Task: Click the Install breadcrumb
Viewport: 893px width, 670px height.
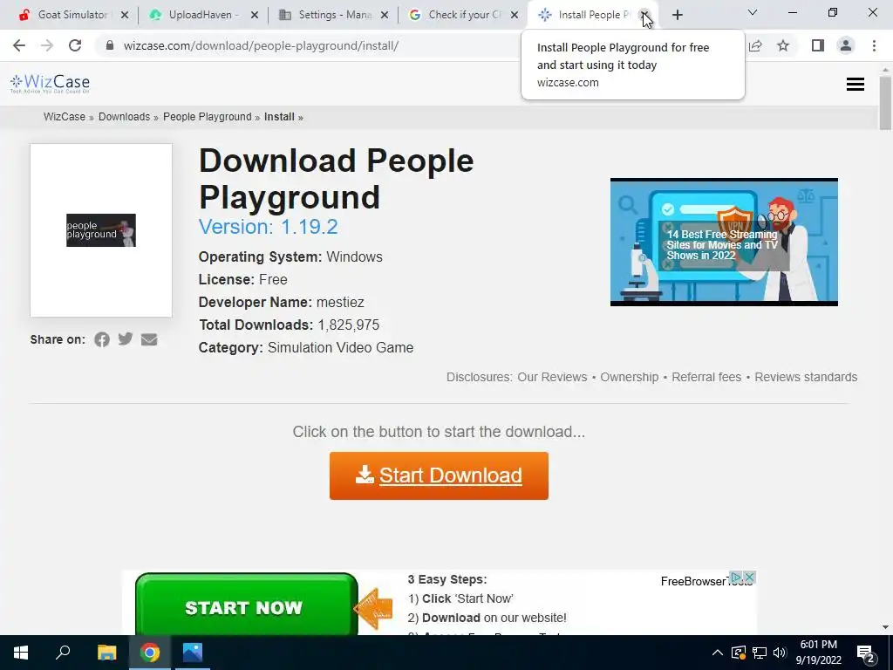Action: (279, 117)
